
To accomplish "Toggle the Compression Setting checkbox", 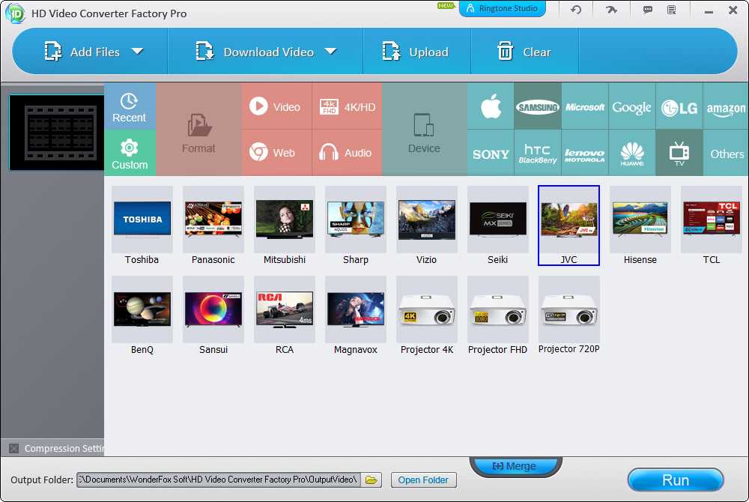I will click(x=13, y=449).
